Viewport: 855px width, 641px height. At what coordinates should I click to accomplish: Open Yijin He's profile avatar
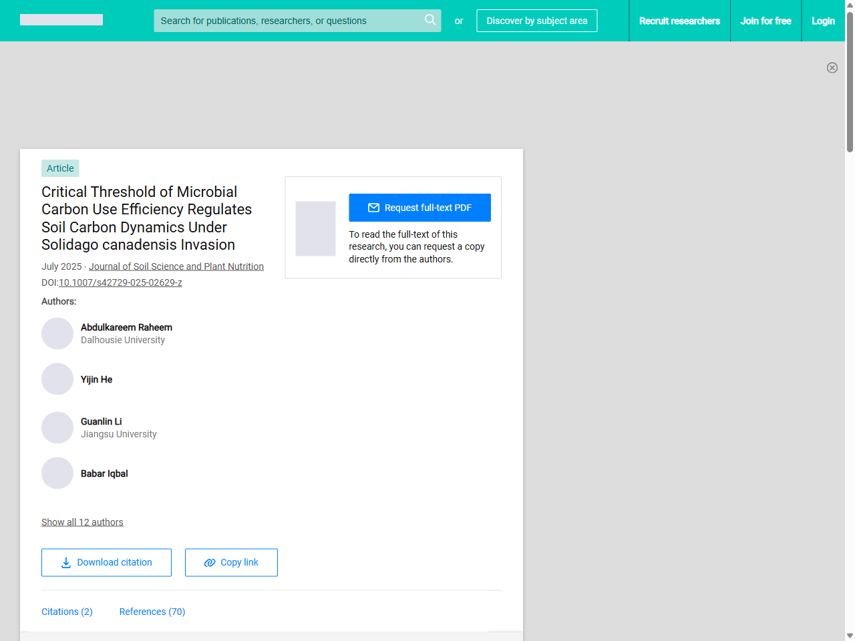(57, 379)
